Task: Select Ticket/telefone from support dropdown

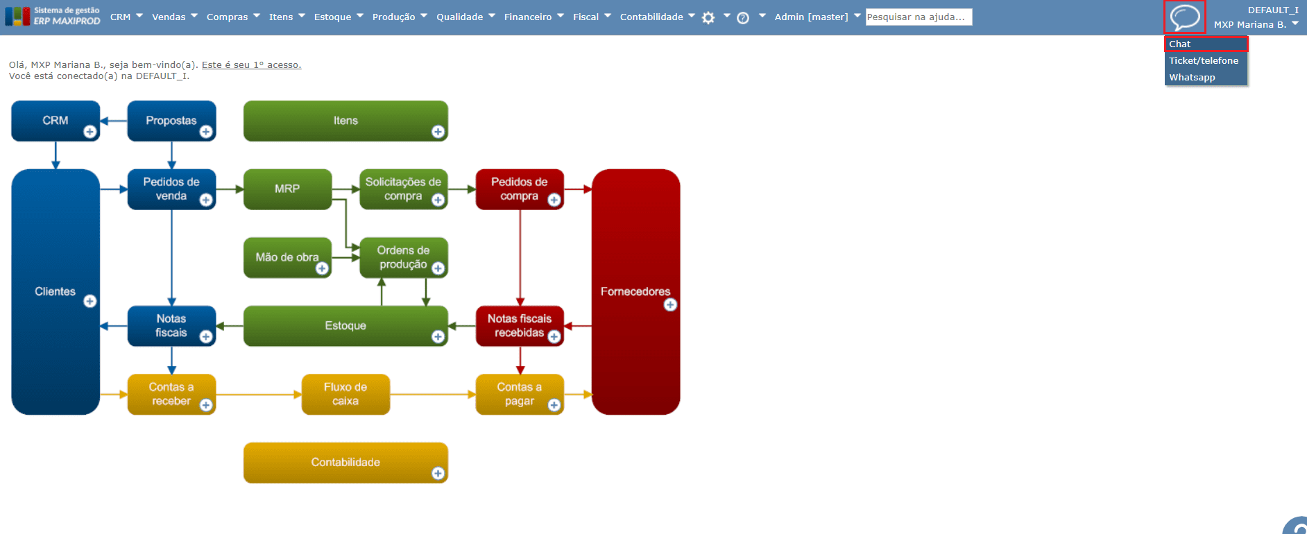Action: pos(1206,60)
